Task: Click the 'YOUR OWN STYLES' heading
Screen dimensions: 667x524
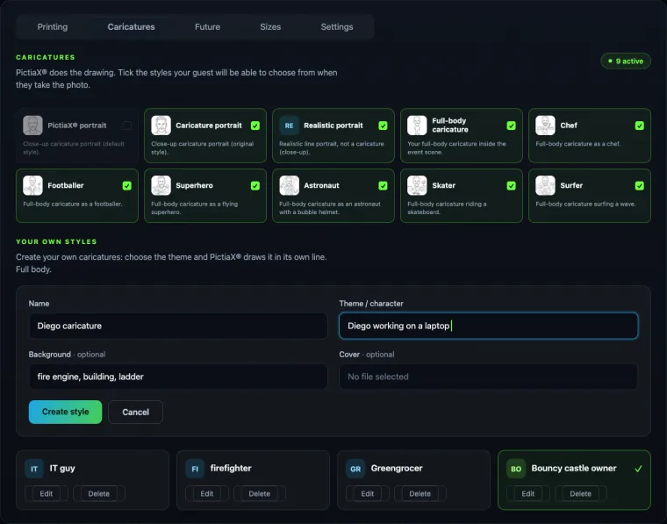Action: 56,241
